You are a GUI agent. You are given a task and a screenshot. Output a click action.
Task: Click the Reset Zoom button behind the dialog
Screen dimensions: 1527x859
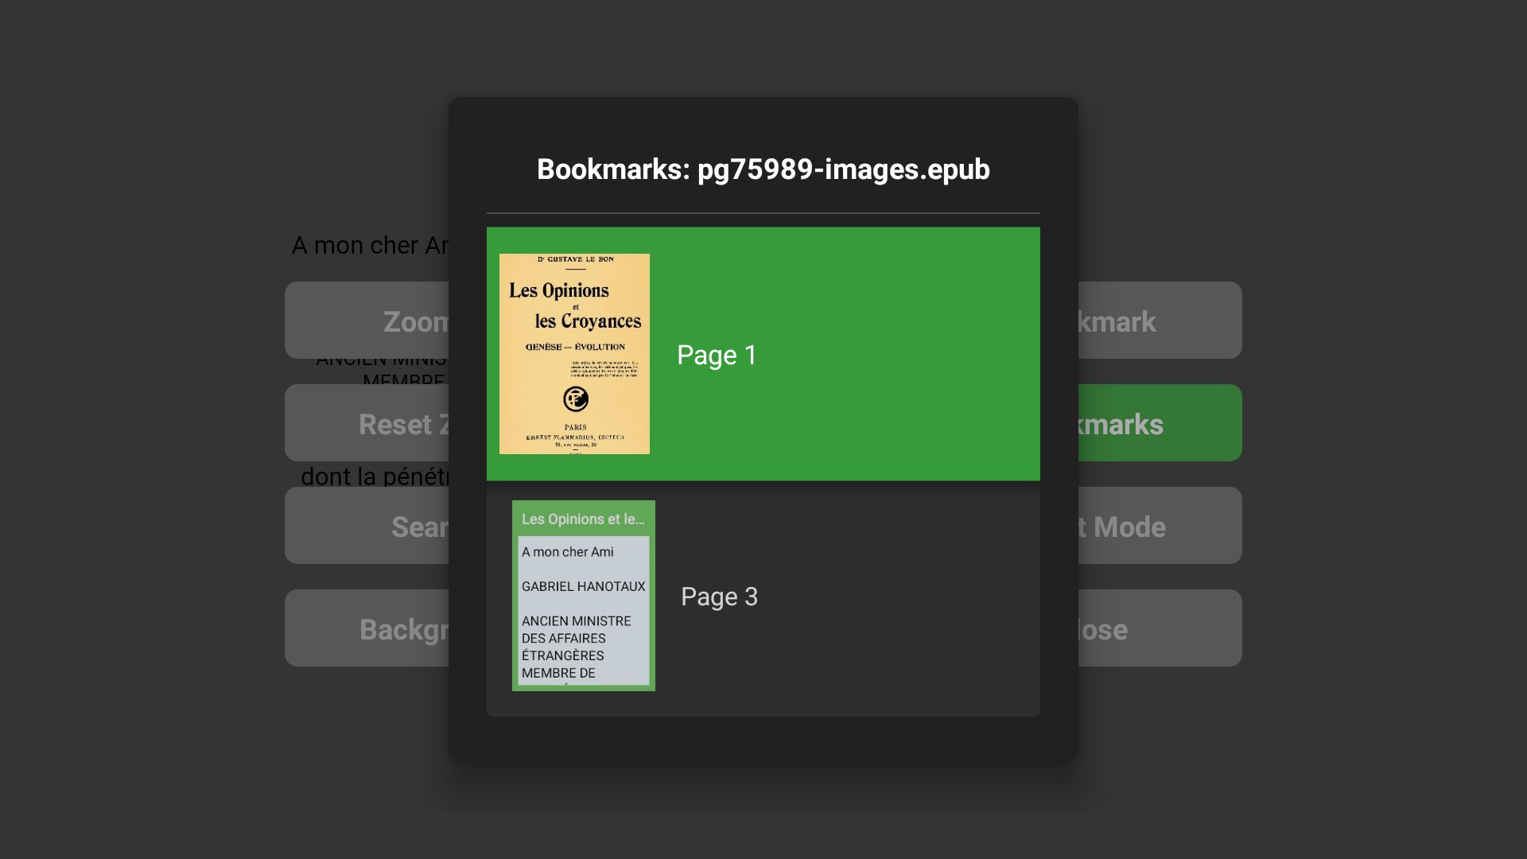point(367,423)
